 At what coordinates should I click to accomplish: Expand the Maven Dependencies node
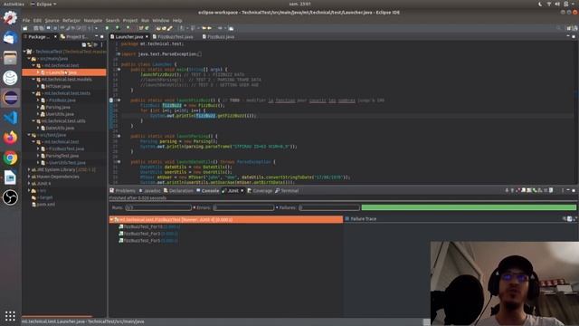tap(29, 177)
